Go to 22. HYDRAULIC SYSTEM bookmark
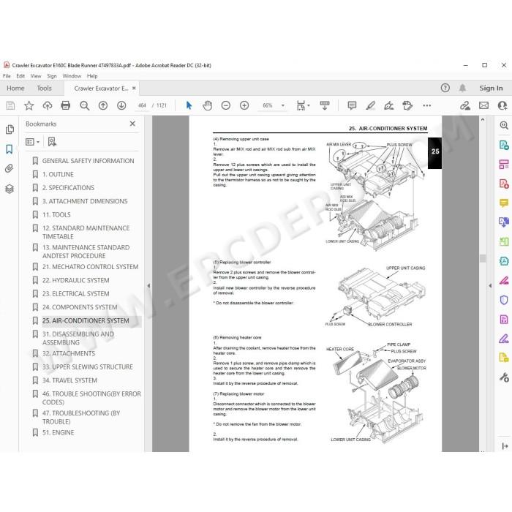512x512 pixels. point(76,280)
